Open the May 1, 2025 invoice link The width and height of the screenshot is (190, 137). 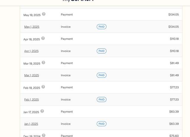tap(32, 27)
